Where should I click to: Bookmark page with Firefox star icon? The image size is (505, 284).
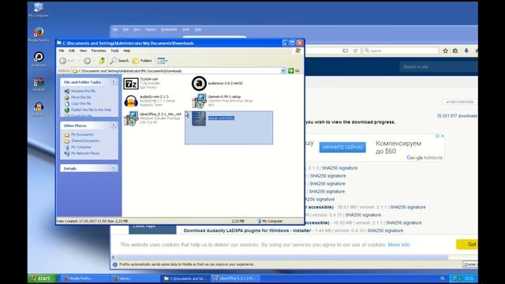(x=445, y=50)
